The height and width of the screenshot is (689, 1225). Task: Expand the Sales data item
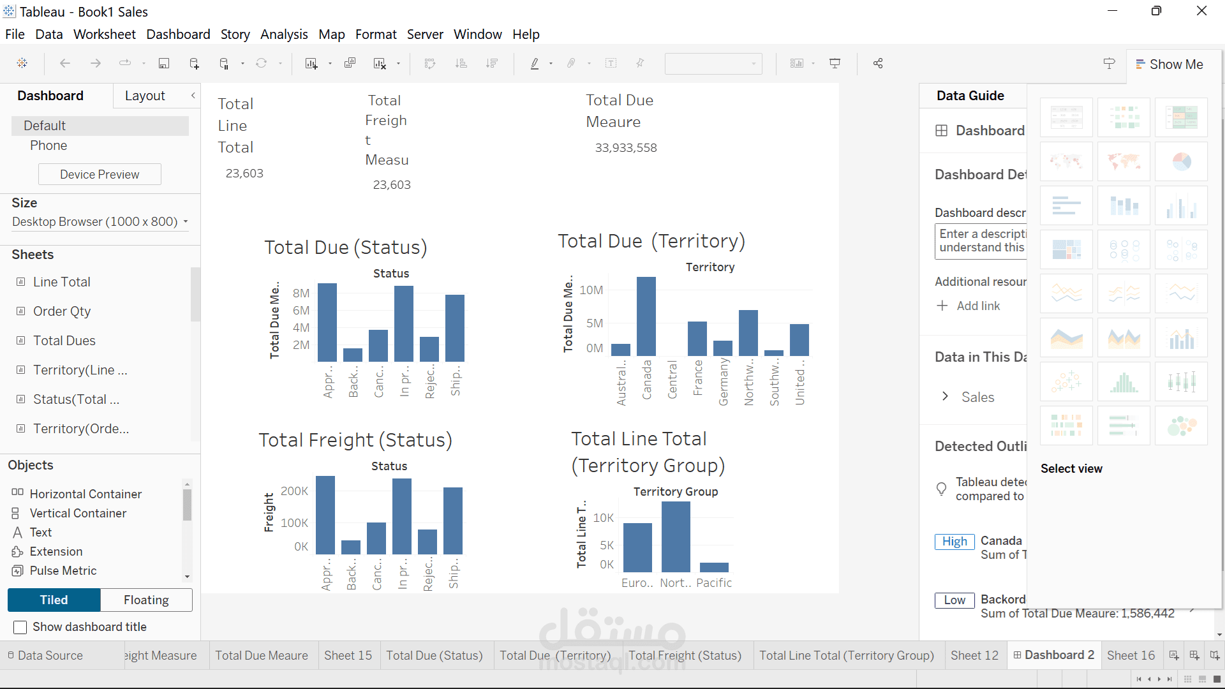tap(945, 397)
